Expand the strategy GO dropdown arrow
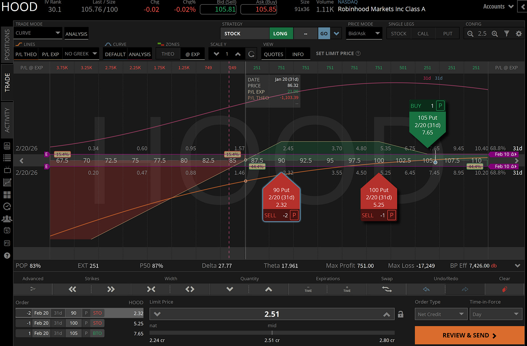527x346 pixels. point(337,34)
